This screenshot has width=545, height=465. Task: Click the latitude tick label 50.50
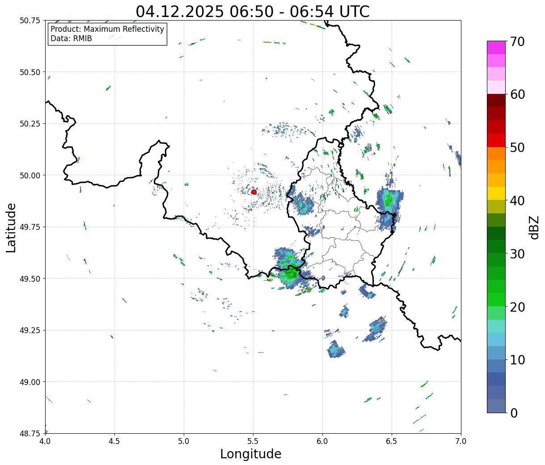coord(30,72)
